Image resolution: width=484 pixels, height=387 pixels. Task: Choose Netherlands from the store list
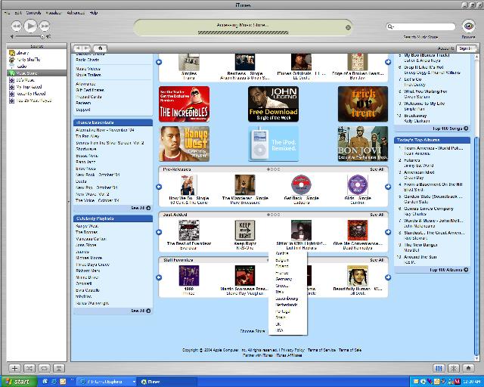pyautogui.click(x=286, y=305)
